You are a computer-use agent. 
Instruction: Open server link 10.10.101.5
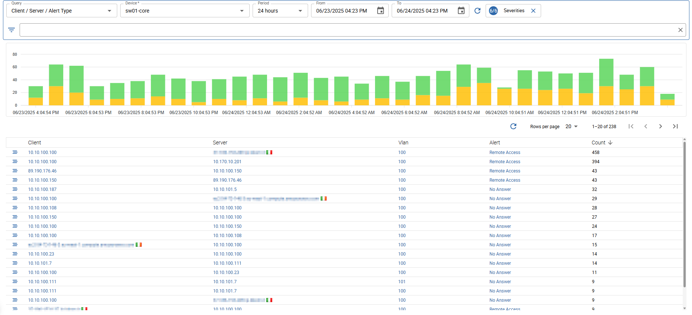coord(225,189)
